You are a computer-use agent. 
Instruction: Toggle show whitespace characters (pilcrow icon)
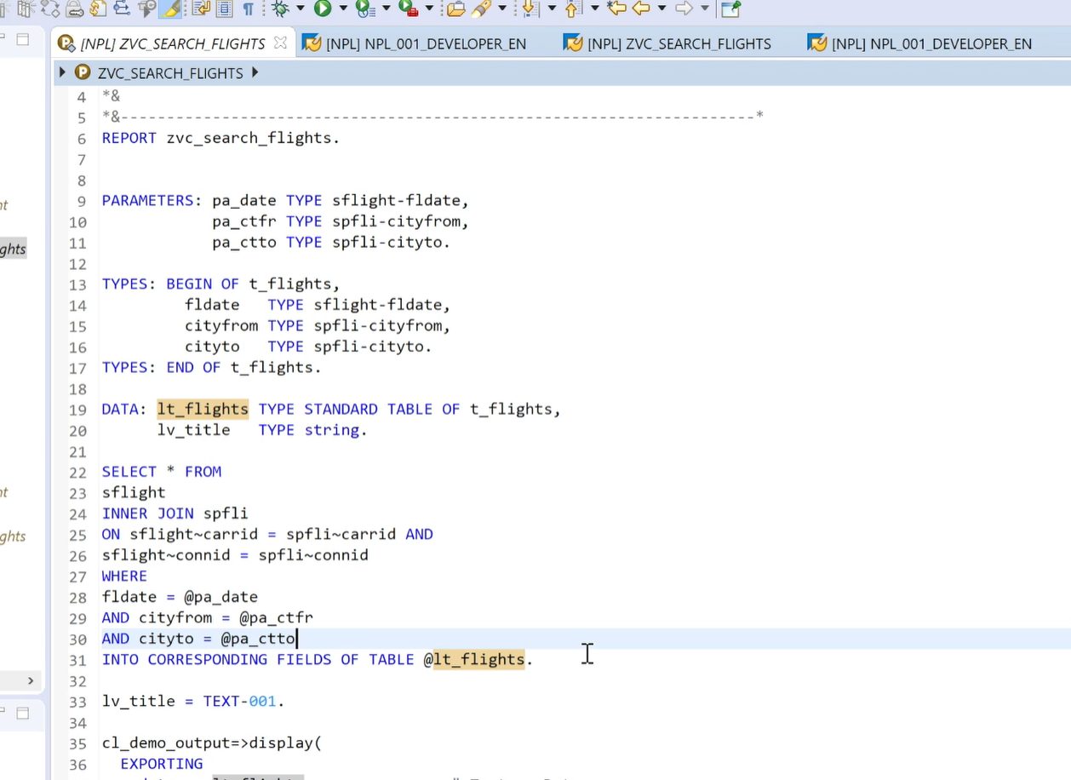248,9
